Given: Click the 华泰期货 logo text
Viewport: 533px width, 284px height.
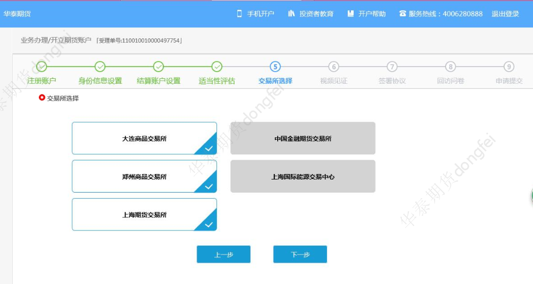Looking at the screenshot, I should (17, 14).
